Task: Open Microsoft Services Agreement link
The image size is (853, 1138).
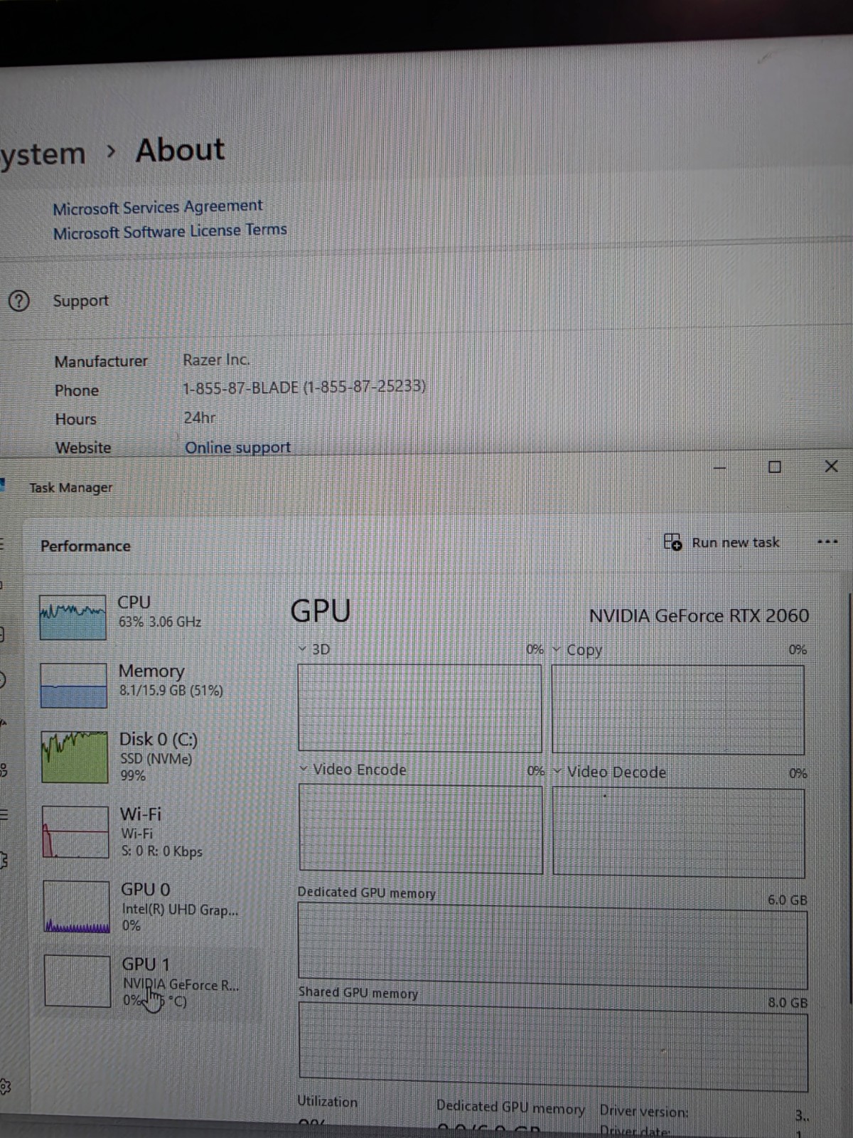Action: pyautogui.click(x=157, y=207)
